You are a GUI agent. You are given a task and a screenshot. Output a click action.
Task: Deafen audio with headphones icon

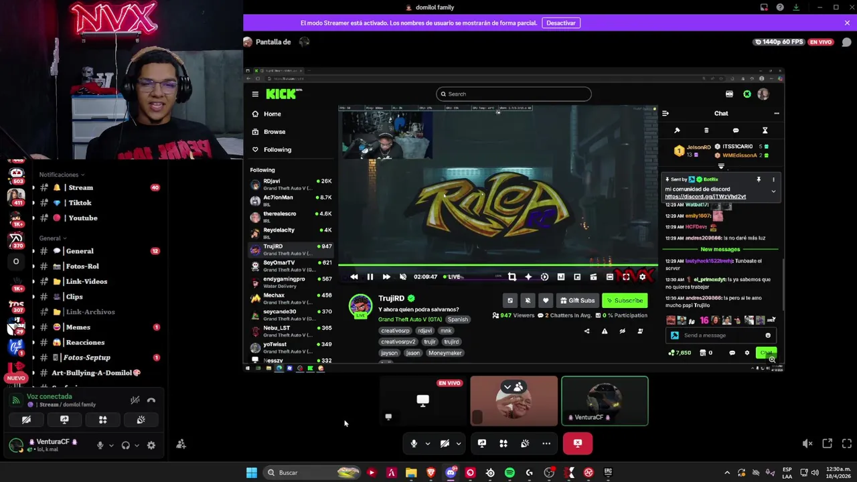tap(125, 445)
